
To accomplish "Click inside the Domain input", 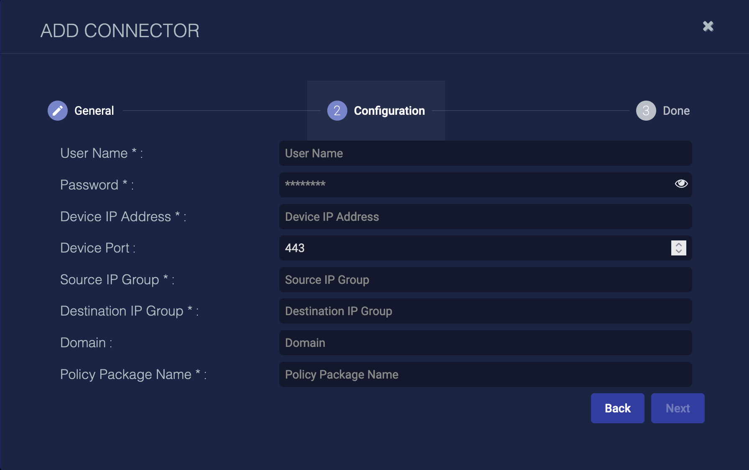I will [x=485, y=343].
